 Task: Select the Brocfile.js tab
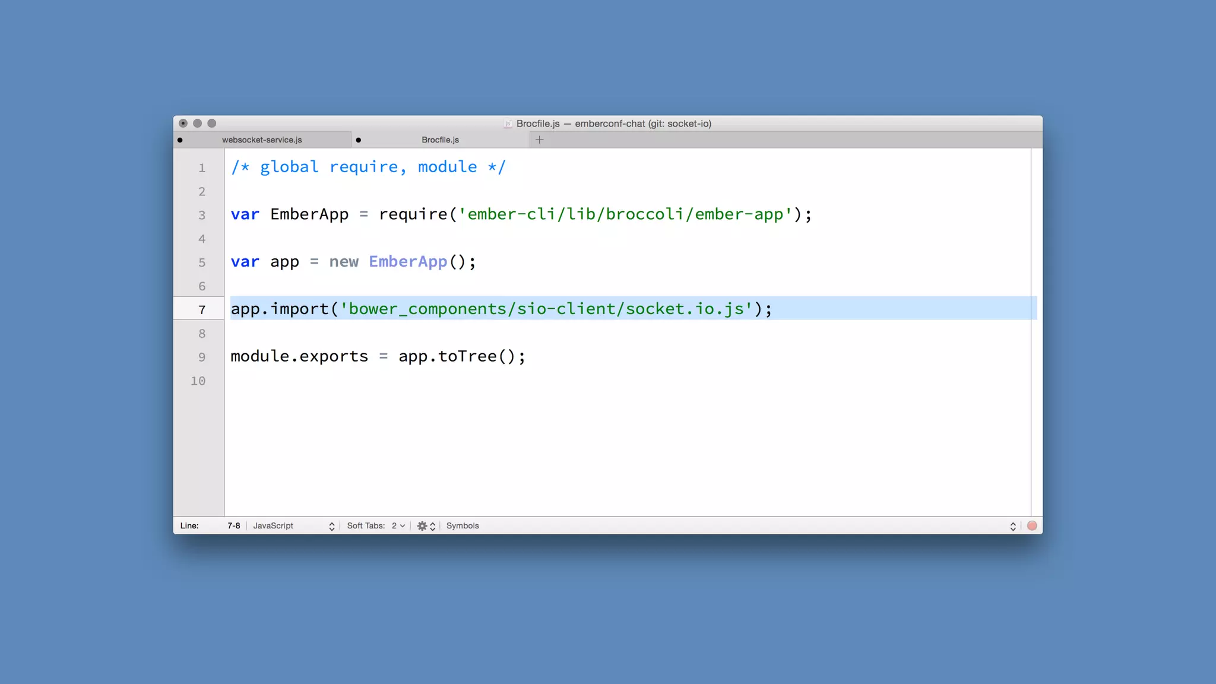440,140
